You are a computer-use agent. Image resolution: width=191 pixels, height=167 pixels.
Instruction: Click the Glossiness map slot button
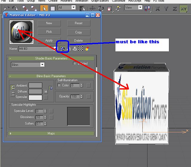[51, 117]
